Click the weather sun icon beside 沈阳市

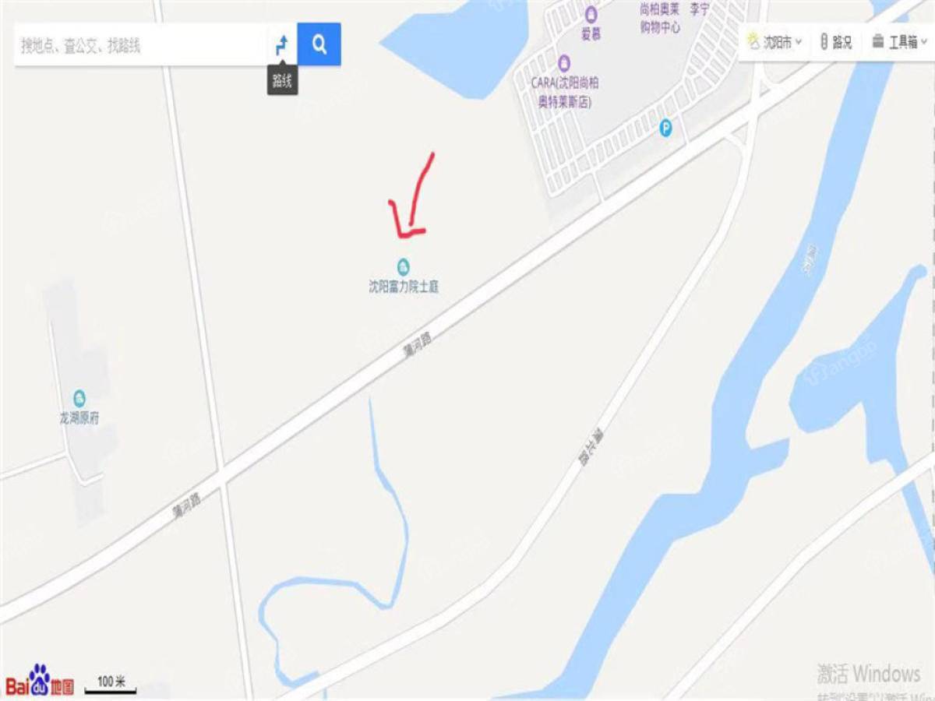click(753, 41)
